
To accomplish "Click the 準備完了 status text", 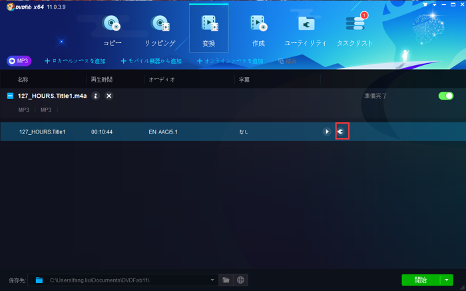I will tap(375, 96).
